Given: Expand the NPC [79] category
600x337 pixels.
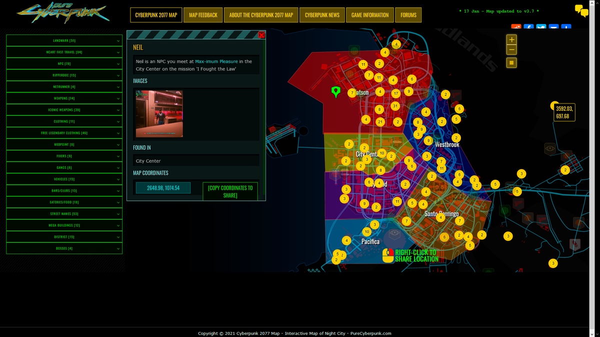Looking at the screenshot, I should tap(64, 63).
